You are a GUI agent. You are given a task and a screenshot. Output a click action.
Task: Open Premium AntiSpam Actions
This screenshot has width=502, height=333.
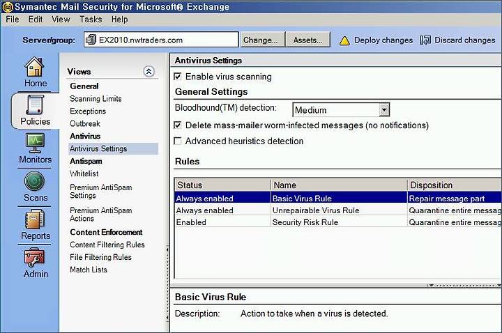tap(101, 215)
